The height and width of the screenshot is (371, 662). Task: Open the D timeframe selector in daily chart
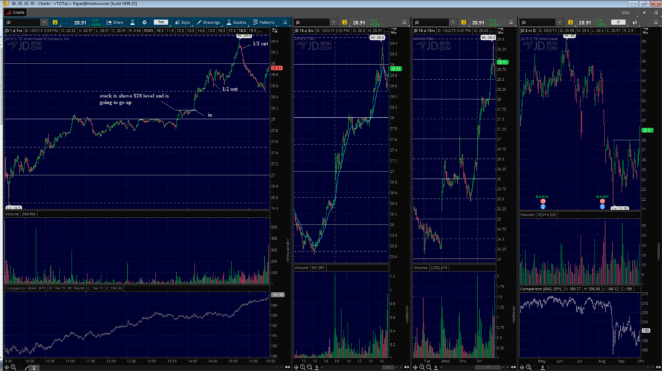(x=618, y=23)
